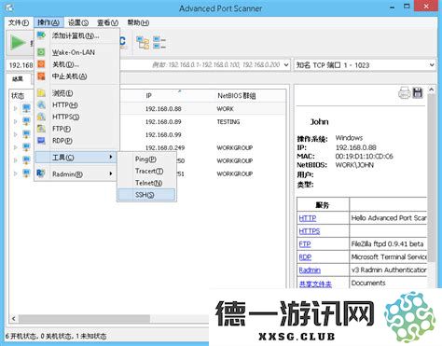The width and height of the screenshot is (442, 346).
Task: Click the HTTP menu item icon
Action: (41, 104)
